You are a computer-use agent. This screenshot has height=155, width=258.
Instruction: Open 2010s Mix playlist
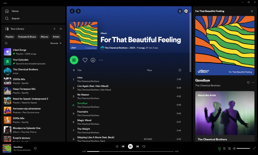coord(33,120)
